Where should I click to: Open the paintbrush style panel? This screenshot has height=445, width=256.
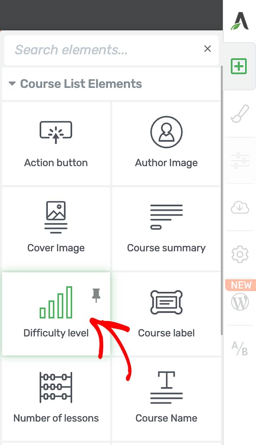240,114
